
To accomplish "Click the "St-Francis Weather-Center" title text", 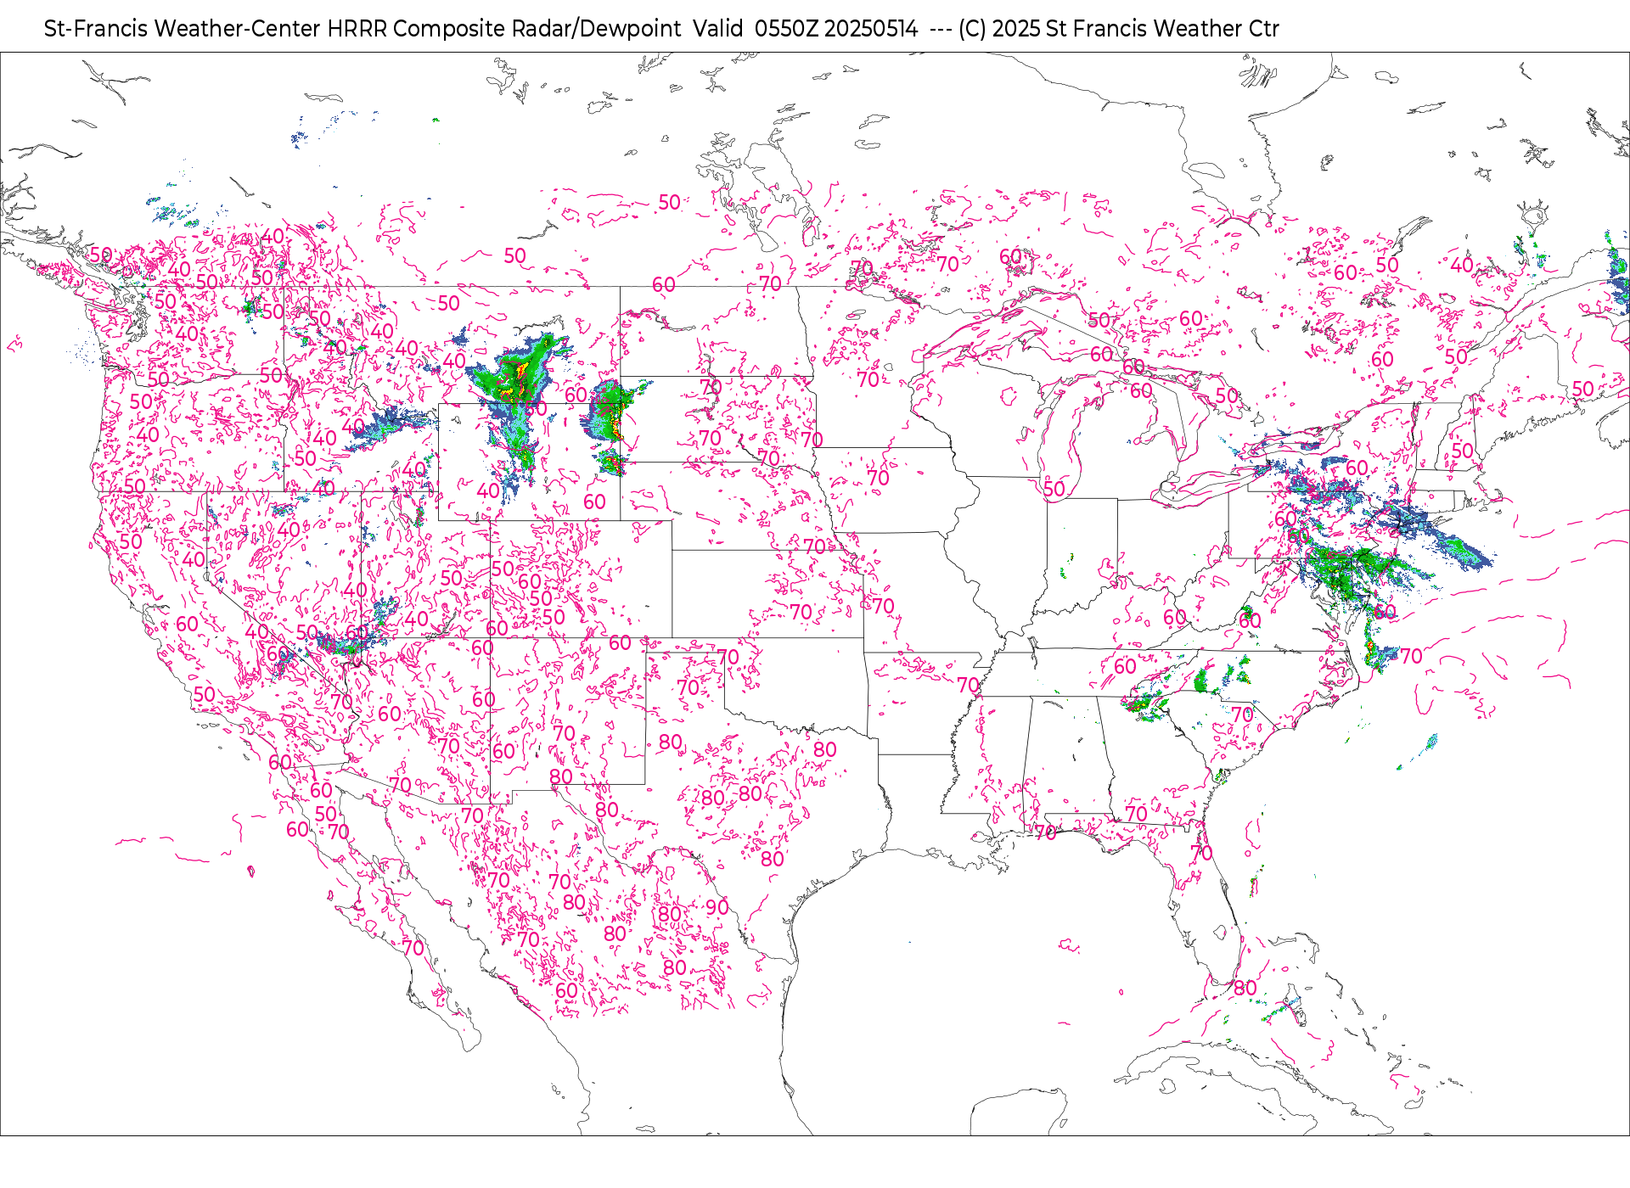I will tap(183, 29).
